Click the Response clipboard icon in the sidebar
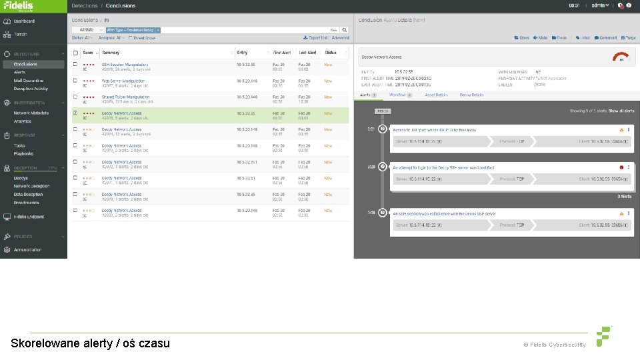Screen dimensions: 640x360 pyautogui.click(x=7, y=135)
